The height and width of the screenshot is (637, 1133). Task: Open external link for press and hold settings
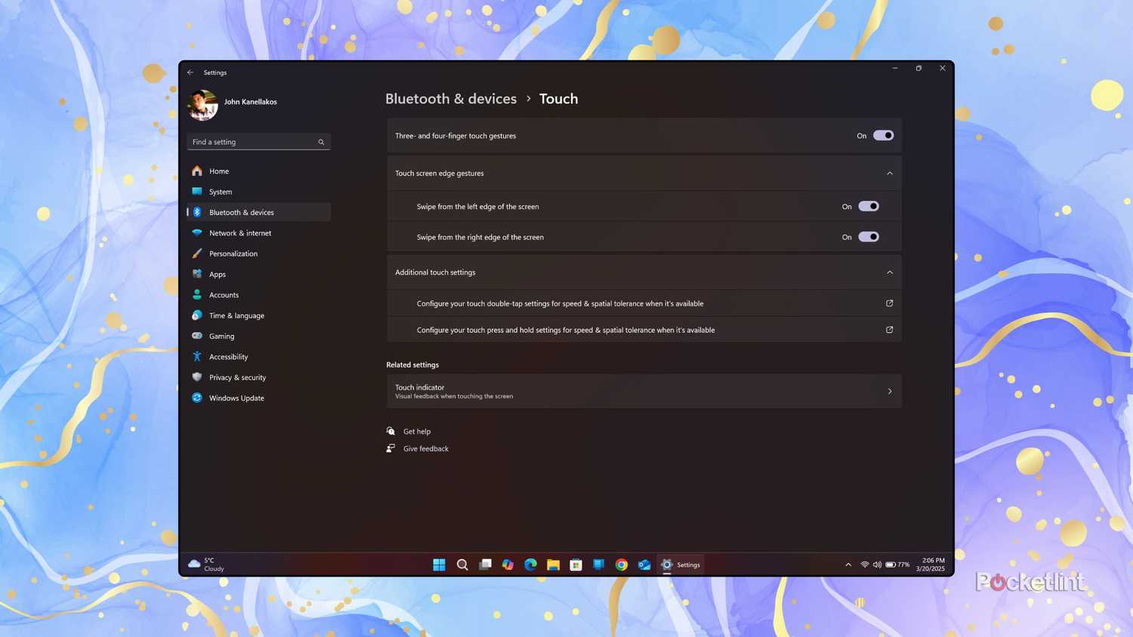[889, 330]
